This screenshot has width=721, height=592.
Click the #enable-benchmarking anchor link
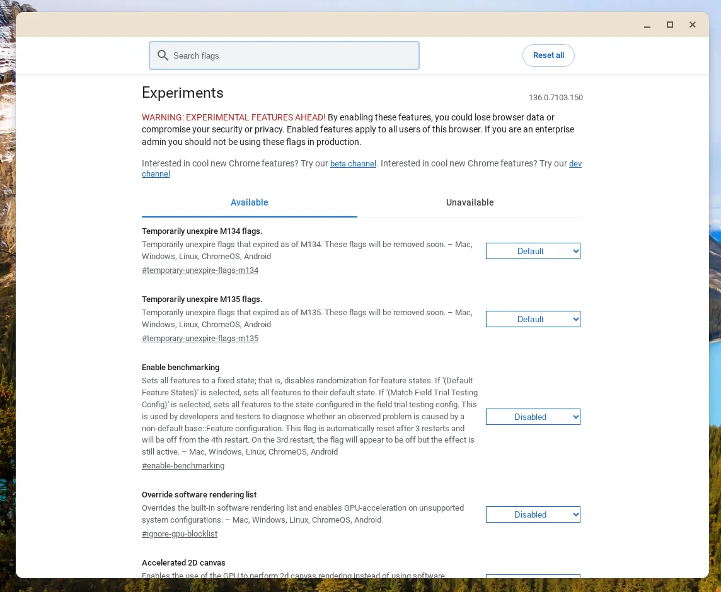[x=183, y=466]
